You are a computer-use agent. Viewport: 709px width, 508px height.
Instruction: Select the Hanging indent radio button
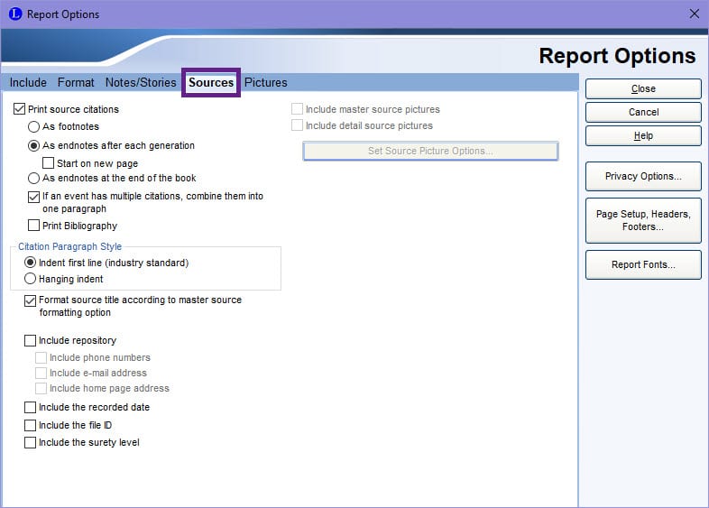[x=30, y=279]
